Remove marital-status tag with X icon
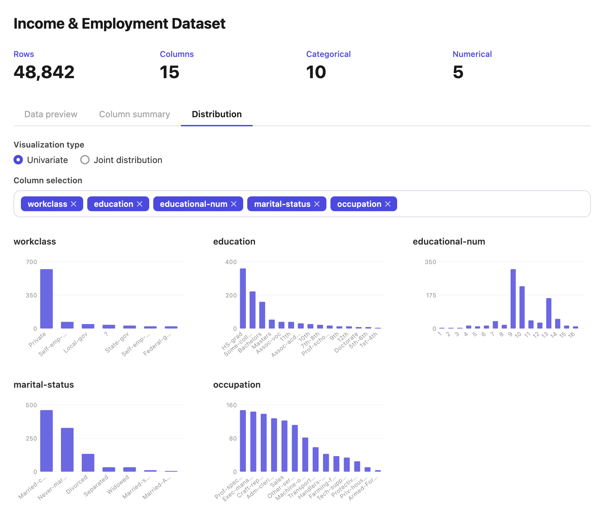The image size is (607, 512). tap(317, 204)
